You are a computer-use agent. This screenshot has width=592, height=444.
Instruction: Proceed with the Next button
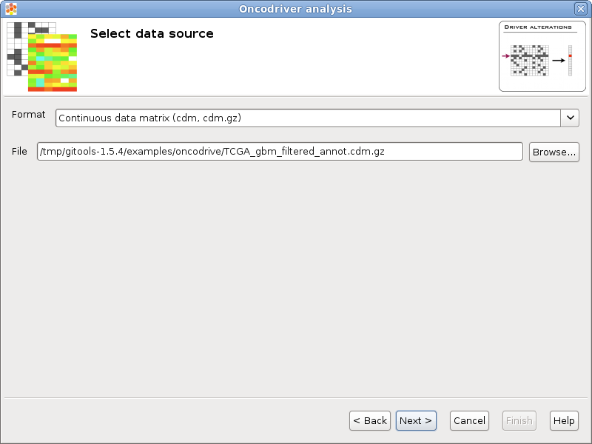tap(416, 420)
